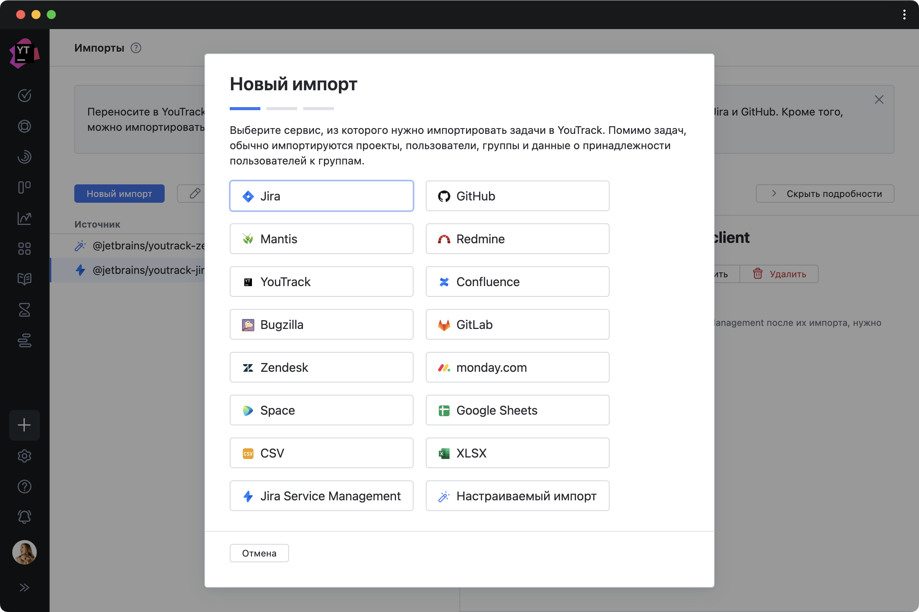
Task: Click the Источник column header
Action: click(x=97, y=225)
